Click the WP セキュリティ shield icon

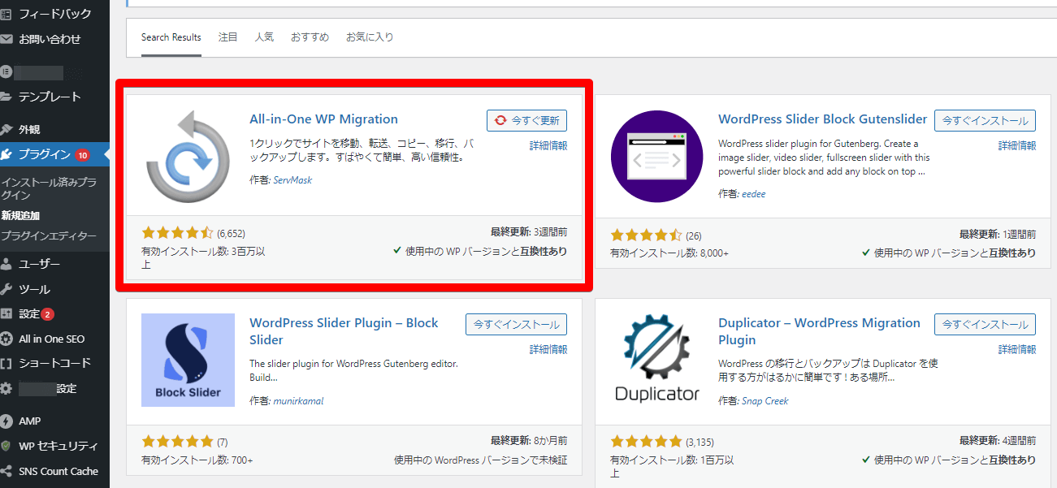(x=6, y=446)
